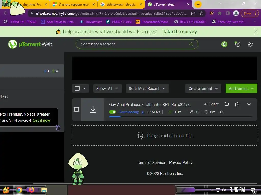Viewport: 261px width, 195px height.
Task: Click the volume speaker tray icon
Action: (224, 190)
